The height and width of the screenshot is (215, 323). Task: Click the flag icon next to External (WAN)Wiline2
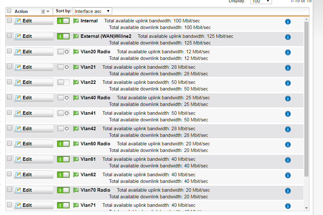(76, 36)
